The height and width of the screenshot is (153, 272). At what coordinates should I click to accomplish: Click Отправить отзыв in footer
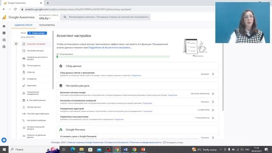[x=173, y=142]
